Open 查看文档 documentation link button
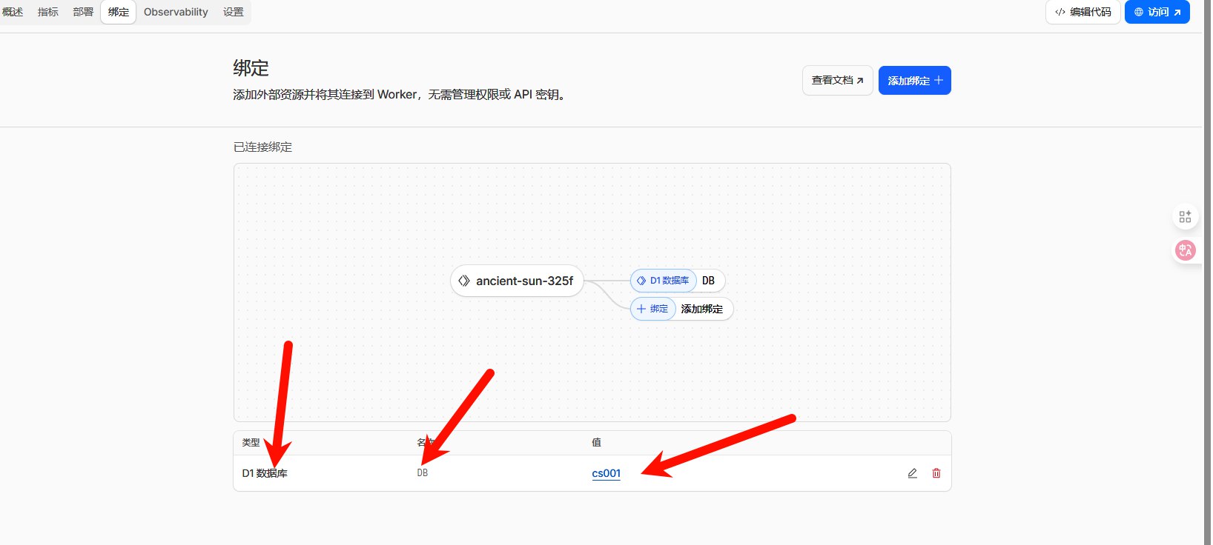The image size is (1213, 545). click(837, 81)
